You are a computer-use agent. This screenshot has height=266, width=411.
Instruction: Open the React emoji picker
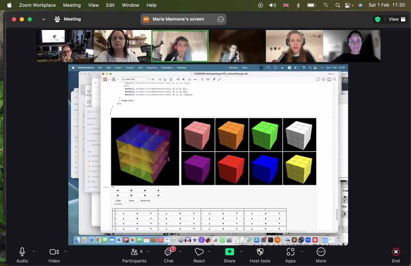[199, 252]
